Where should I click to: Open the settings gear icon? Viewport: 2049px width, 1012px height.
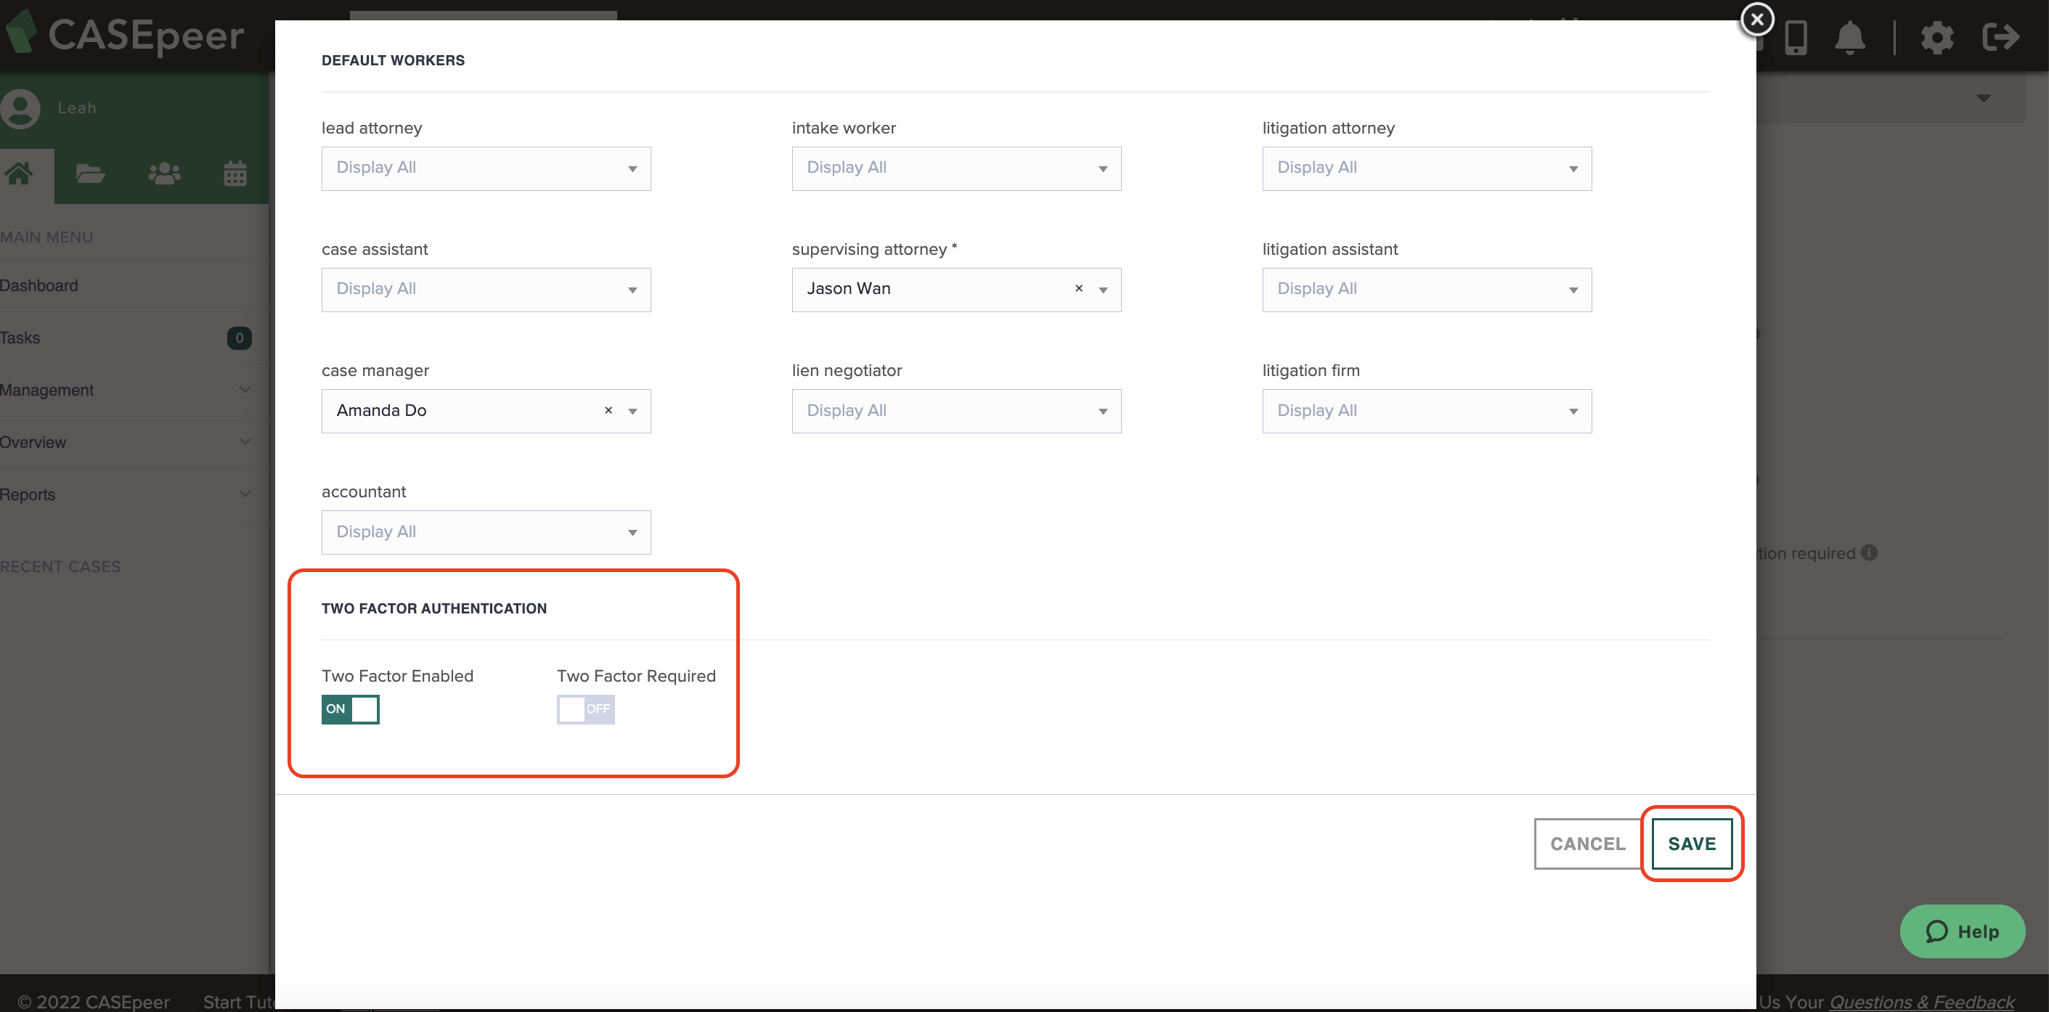point(1938,38)
